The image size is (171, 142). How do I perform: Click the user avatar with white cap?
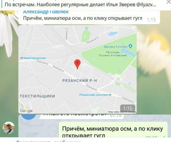(9, 128)
